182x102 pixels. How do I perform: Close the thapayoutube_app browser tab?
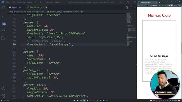tap(156, 2)
